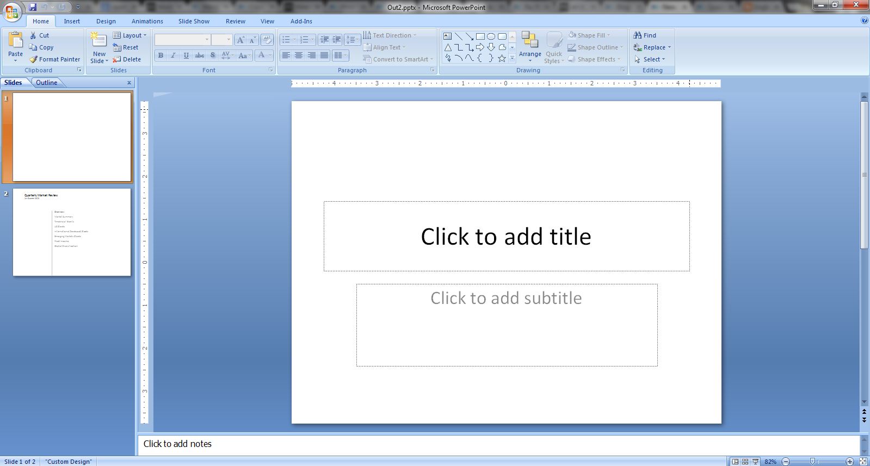Adjust the zoom slider handle
Image resolution: width=870 pixels, height=466 pixels.
click(812, 462)
